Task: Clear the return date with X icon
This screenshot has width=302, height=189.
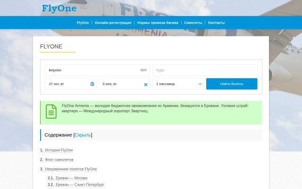Action: (146, 85)
